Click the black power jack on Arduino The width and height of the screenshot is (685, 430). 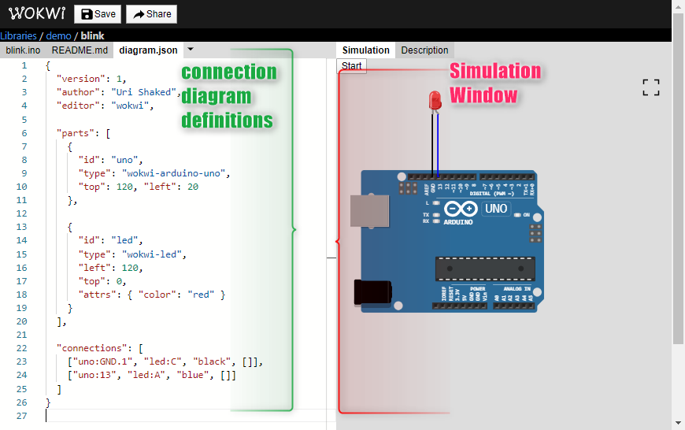(x=372, y=292)
